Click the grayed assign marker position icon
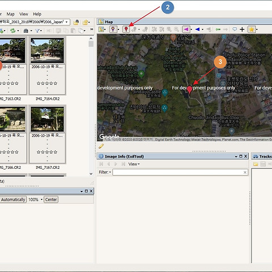 pyautogui.click(x=134, y=29)
